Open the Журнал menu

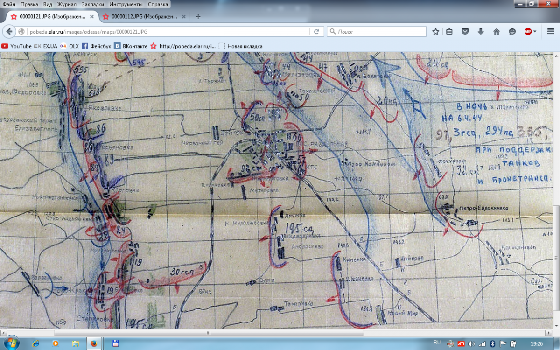pyautogui.click(x=67, y=4)
